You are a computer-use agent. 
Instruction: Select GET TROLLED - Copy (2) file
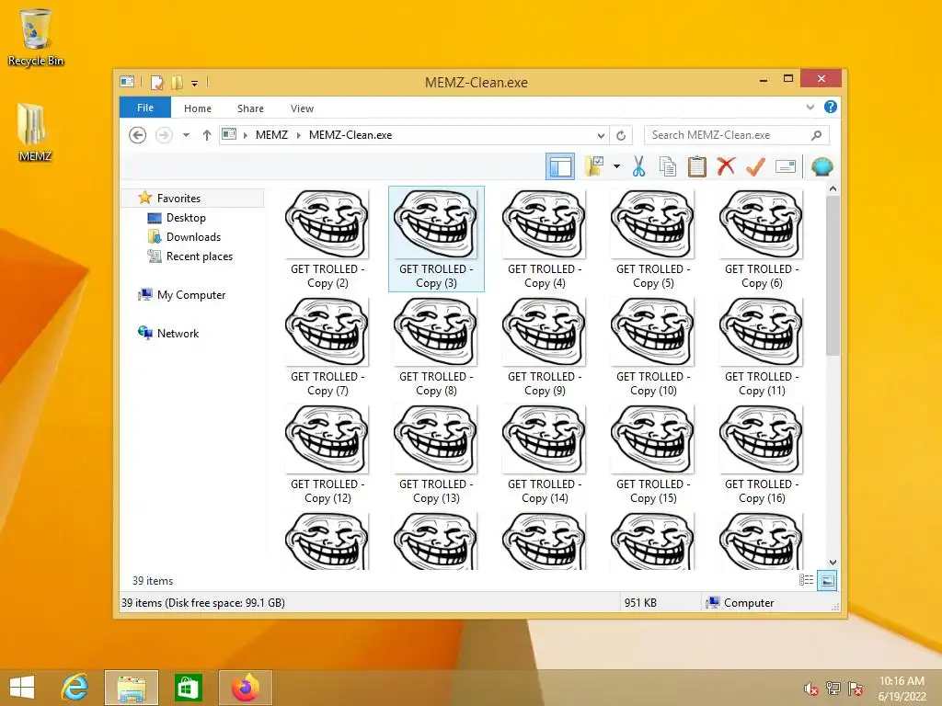point(327,239)
